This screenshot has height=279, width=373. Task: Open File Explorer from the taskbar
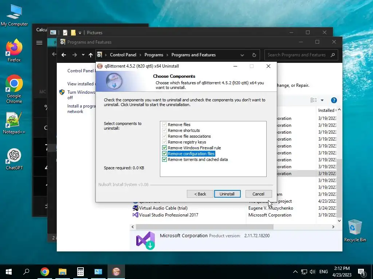pos(63,272)
